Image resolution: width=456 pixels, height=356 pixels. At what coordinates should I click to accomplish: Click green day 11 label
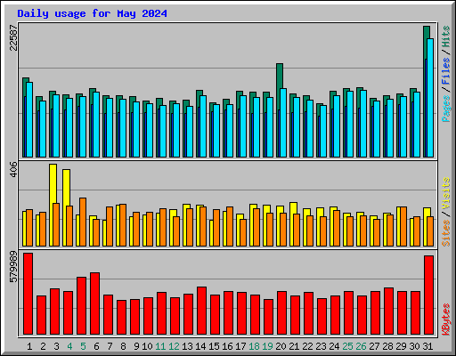pyautogui.click(x=160, y=346)
